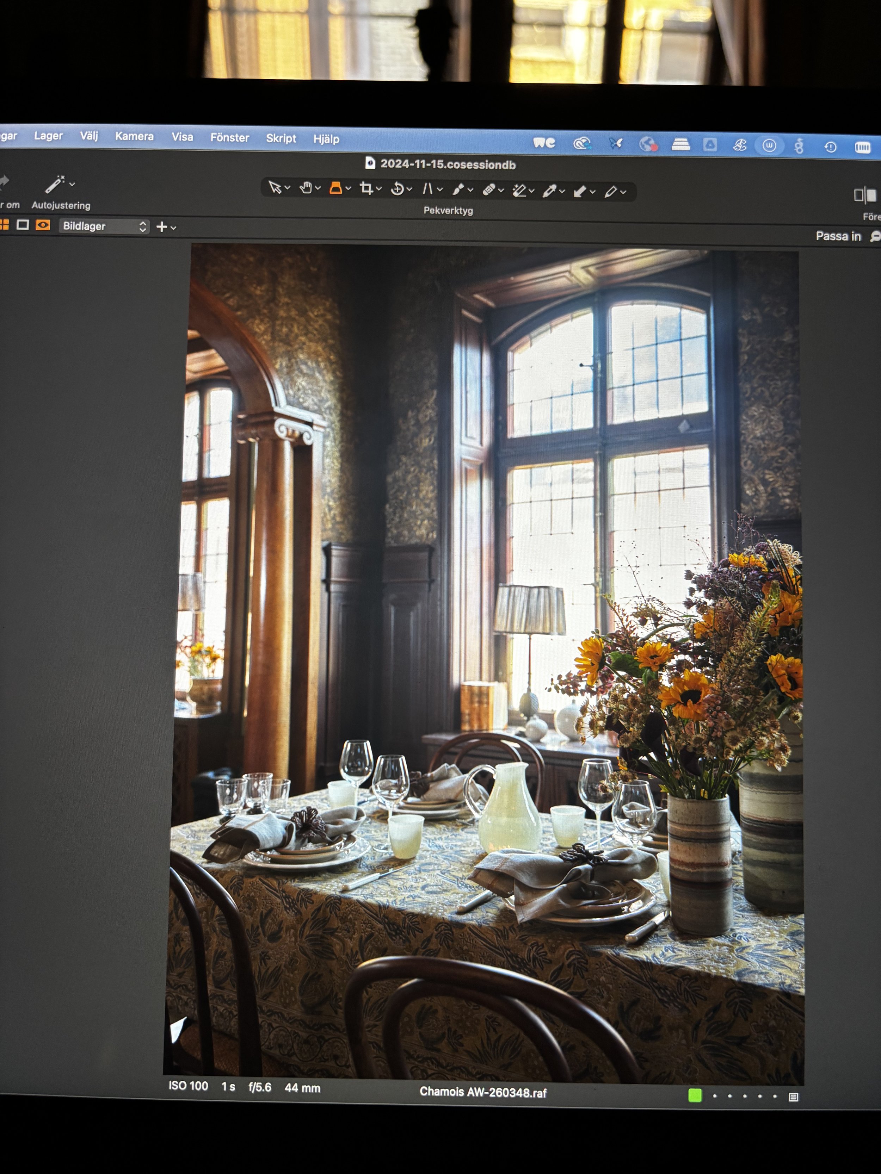This screenshot has height=1174, width=881.
Task: Click the swirly S menu bar icon
Action: [x=739, y=145]
